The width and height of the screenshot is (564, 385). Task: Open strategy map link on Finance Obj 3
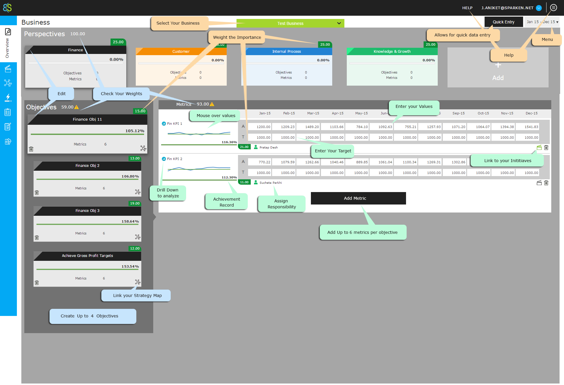pos(138,237)
